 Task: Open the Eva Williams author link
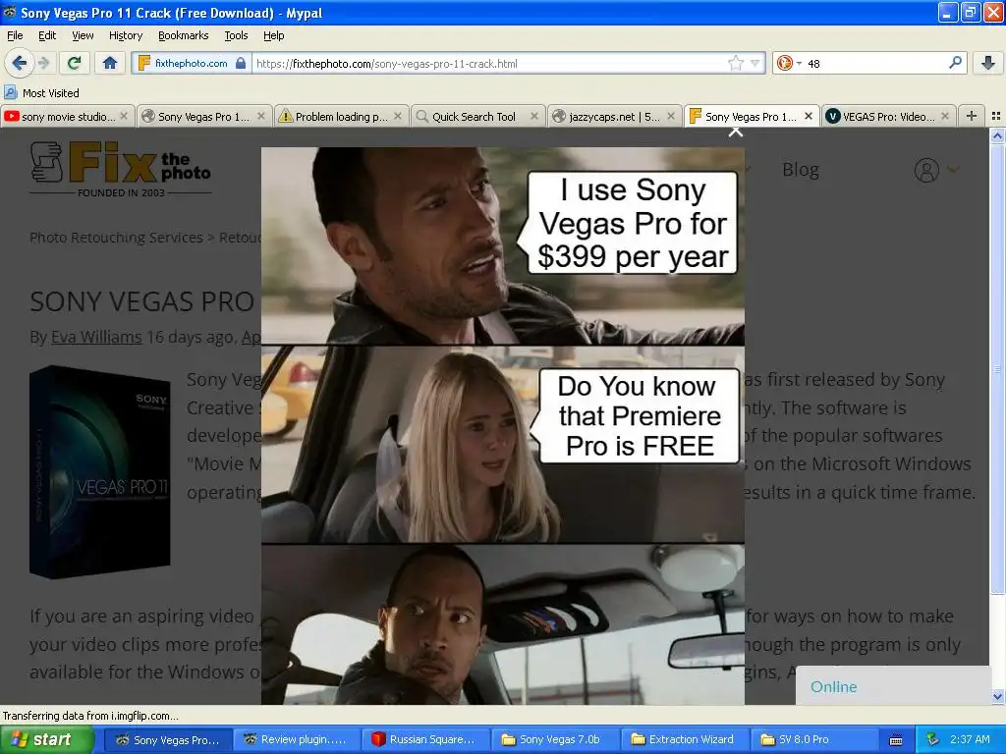click(x=96, y=338)
